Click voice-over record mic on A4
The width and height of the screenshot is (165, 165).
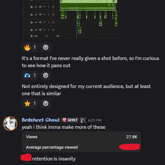[x=53, y=22]
